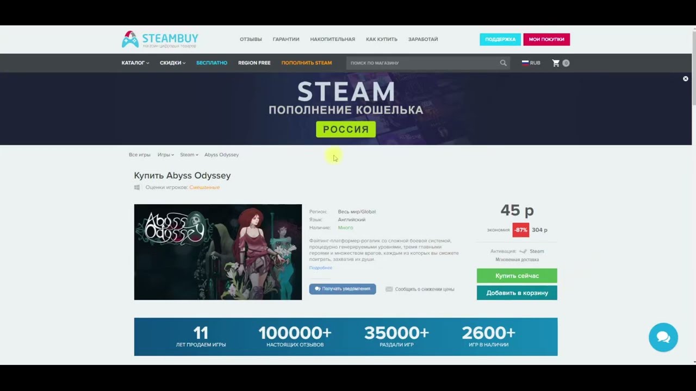
Task: Click the Много availability value
Action: point(345,228)
